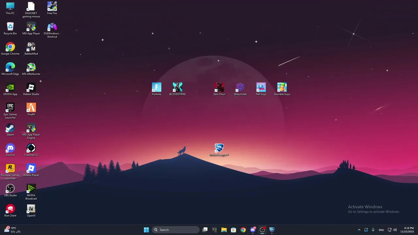Select the BLOODSTRIKE shortcut
Screen dimensions: 418x235
point(177,89)
